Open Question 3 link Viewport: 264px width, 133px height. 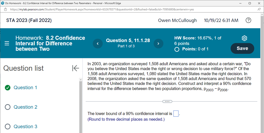(x=25, y=127)
